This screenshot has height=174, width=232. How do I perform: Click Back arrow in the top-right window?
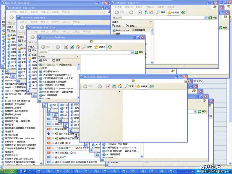pos(117,12)
